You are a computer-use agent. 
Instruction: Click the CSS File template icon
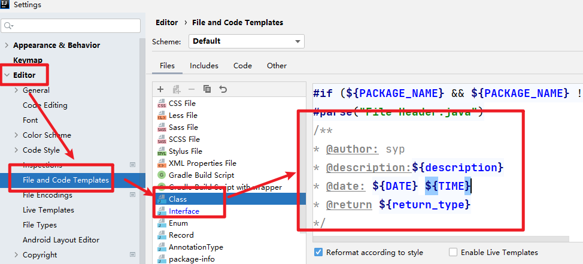point(162,104)
